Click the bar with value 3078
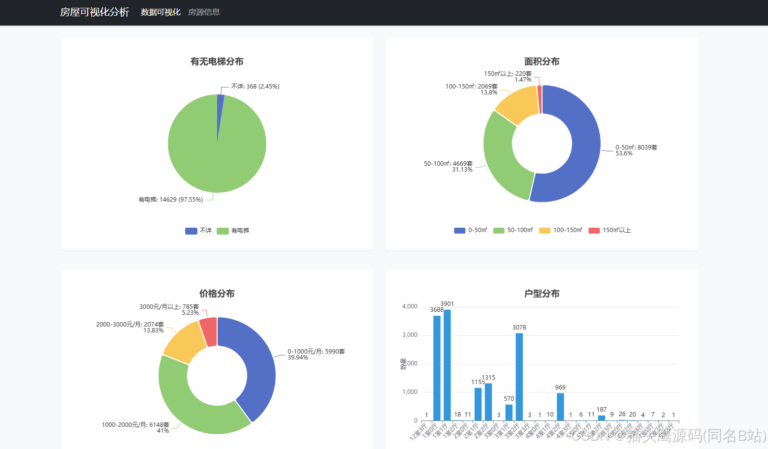Viewport: 768px width, 449px height. (x=519, y=377)
